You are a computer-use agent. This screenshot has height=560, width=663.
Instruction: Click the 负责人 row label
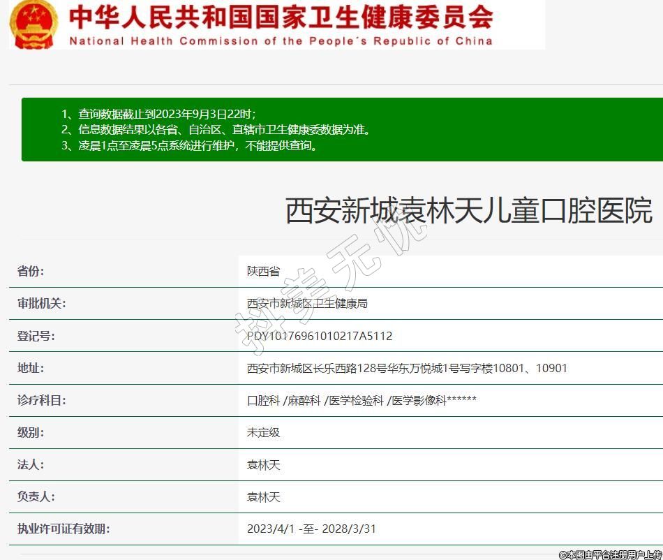pyautogui.click(x=36, y=496)
